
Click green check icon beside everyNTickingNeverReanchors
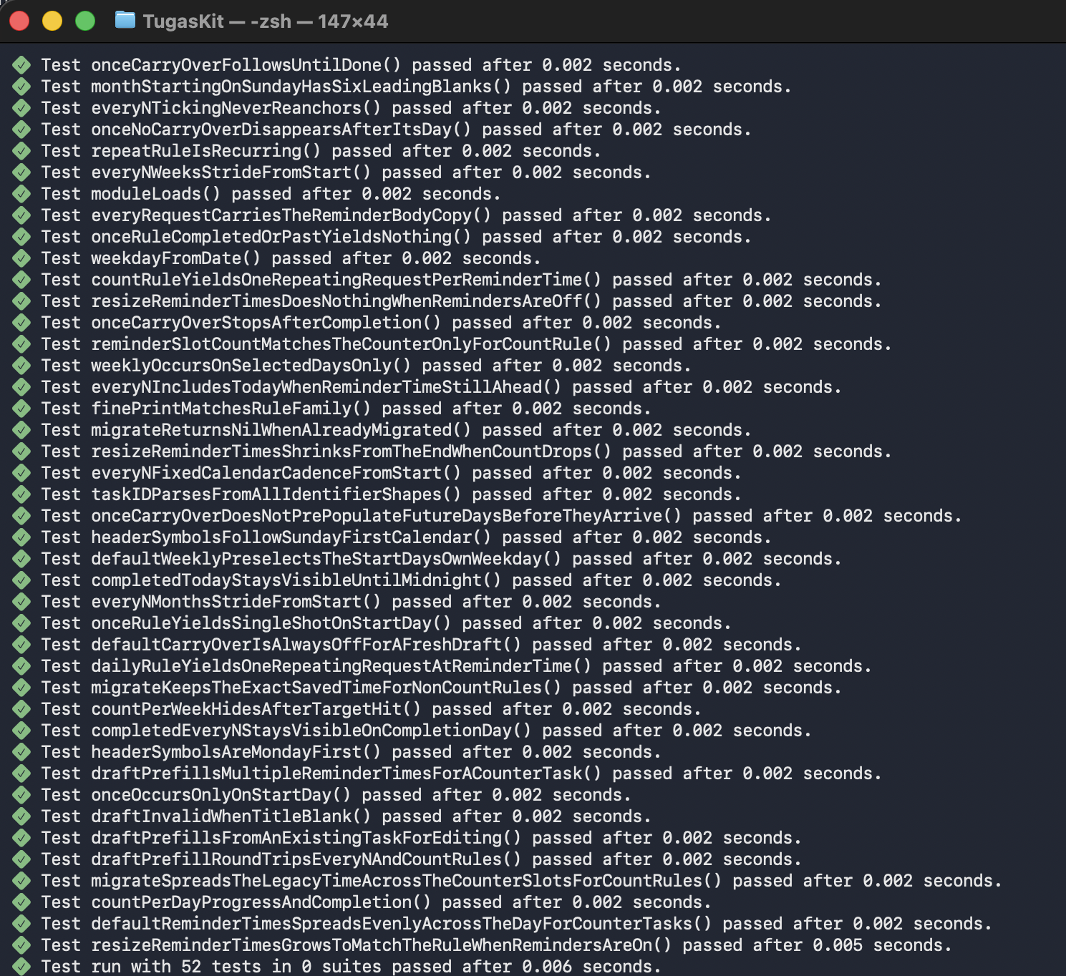click(x=21, y=108)
